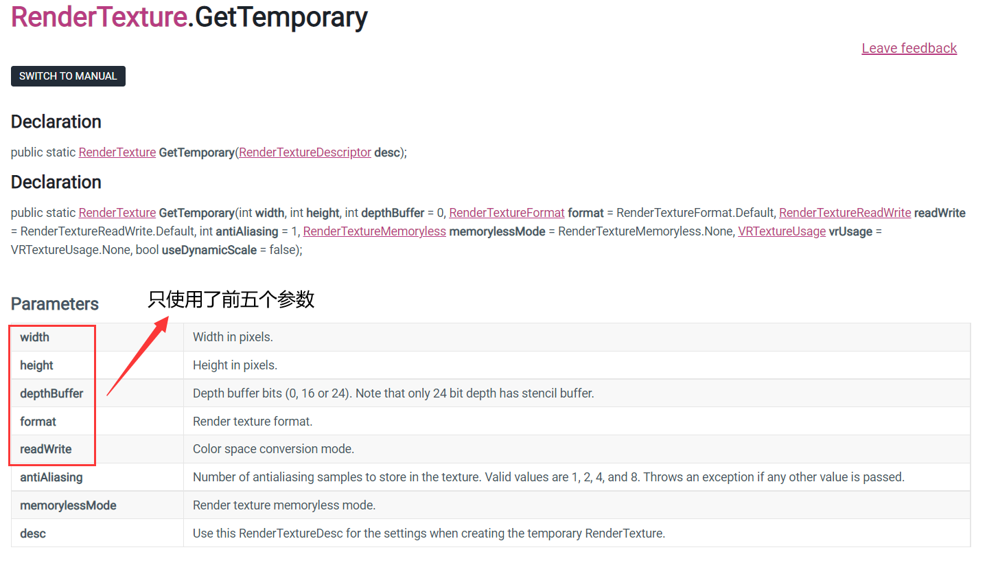Open the RenderTextureDescriptor link
The width and height of the screenshot is (987, 563).
tap(304, 152)
